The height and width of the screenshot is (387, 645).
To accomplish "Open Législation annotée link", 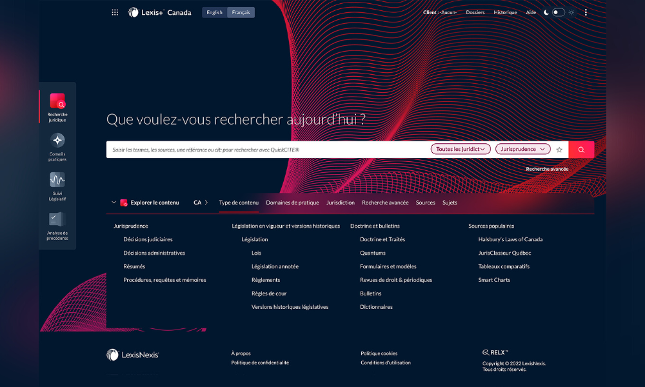I will (x=275, y=266).
